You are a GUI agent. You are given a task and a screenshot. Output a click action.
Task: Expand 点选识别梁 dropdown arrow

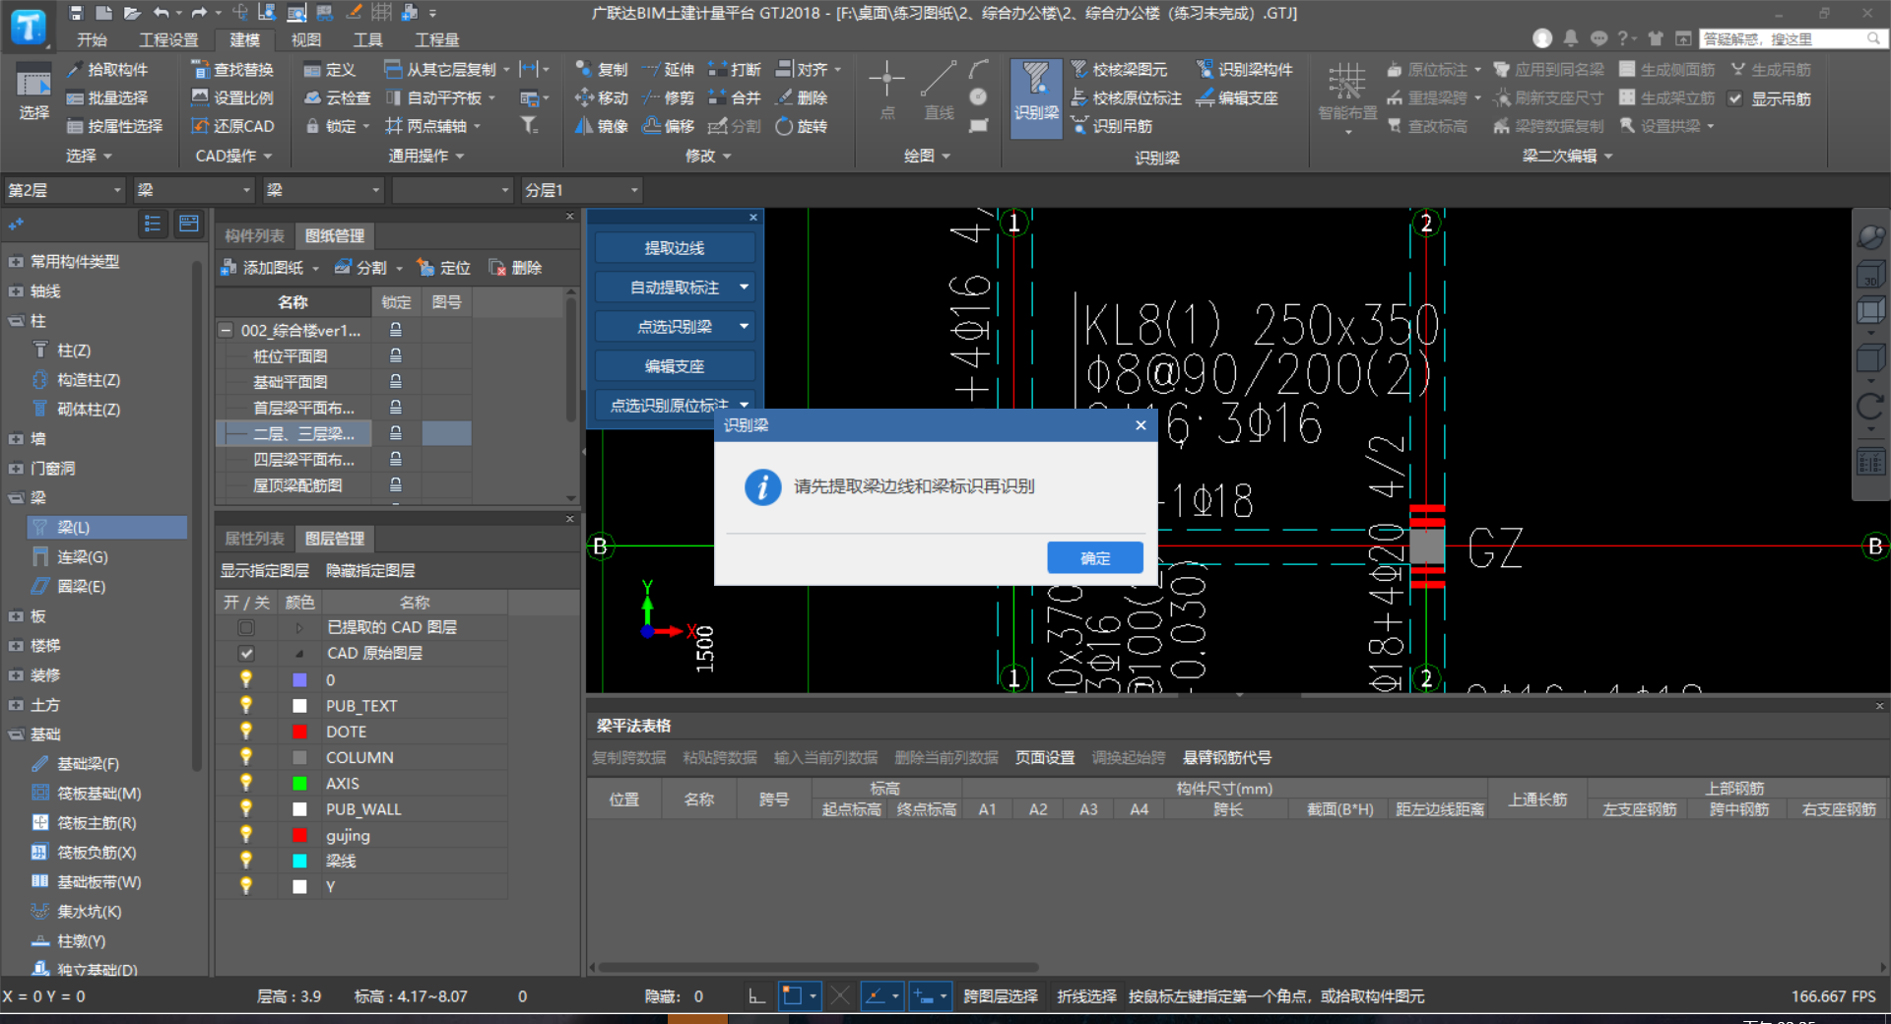pyautogui.click(x=744, y=326)
